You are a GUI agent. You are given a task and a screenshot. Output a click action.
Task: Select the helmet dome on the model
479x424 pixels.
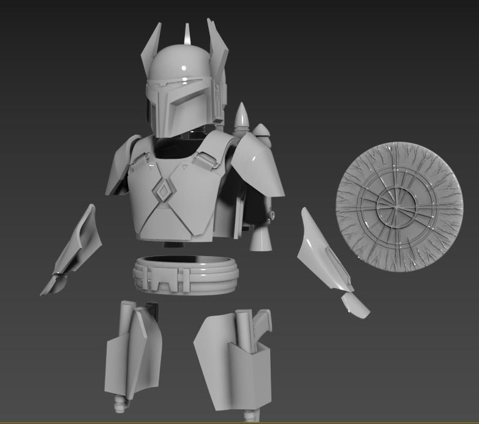point(176,66)
